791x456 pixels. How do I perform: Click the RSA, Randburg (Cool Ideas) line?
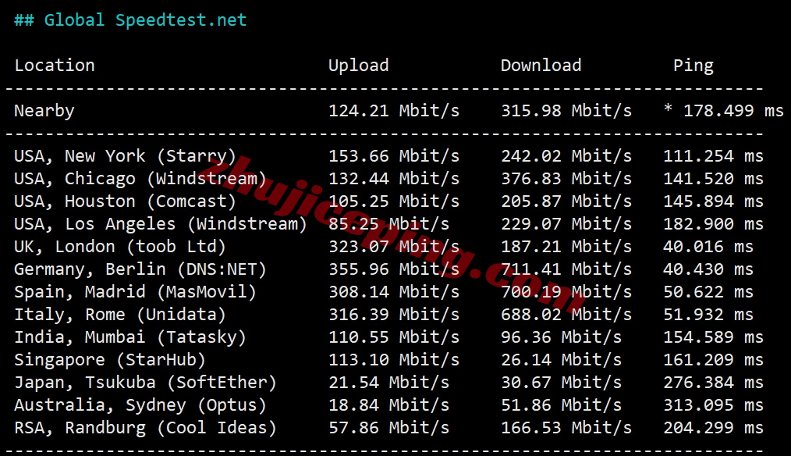tap(388, 428)
